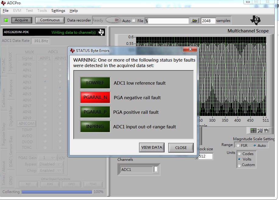Viewport: 279px width, 200px height.
Task: Close the STATUS Byte Errors dialog
Action: 190,49
